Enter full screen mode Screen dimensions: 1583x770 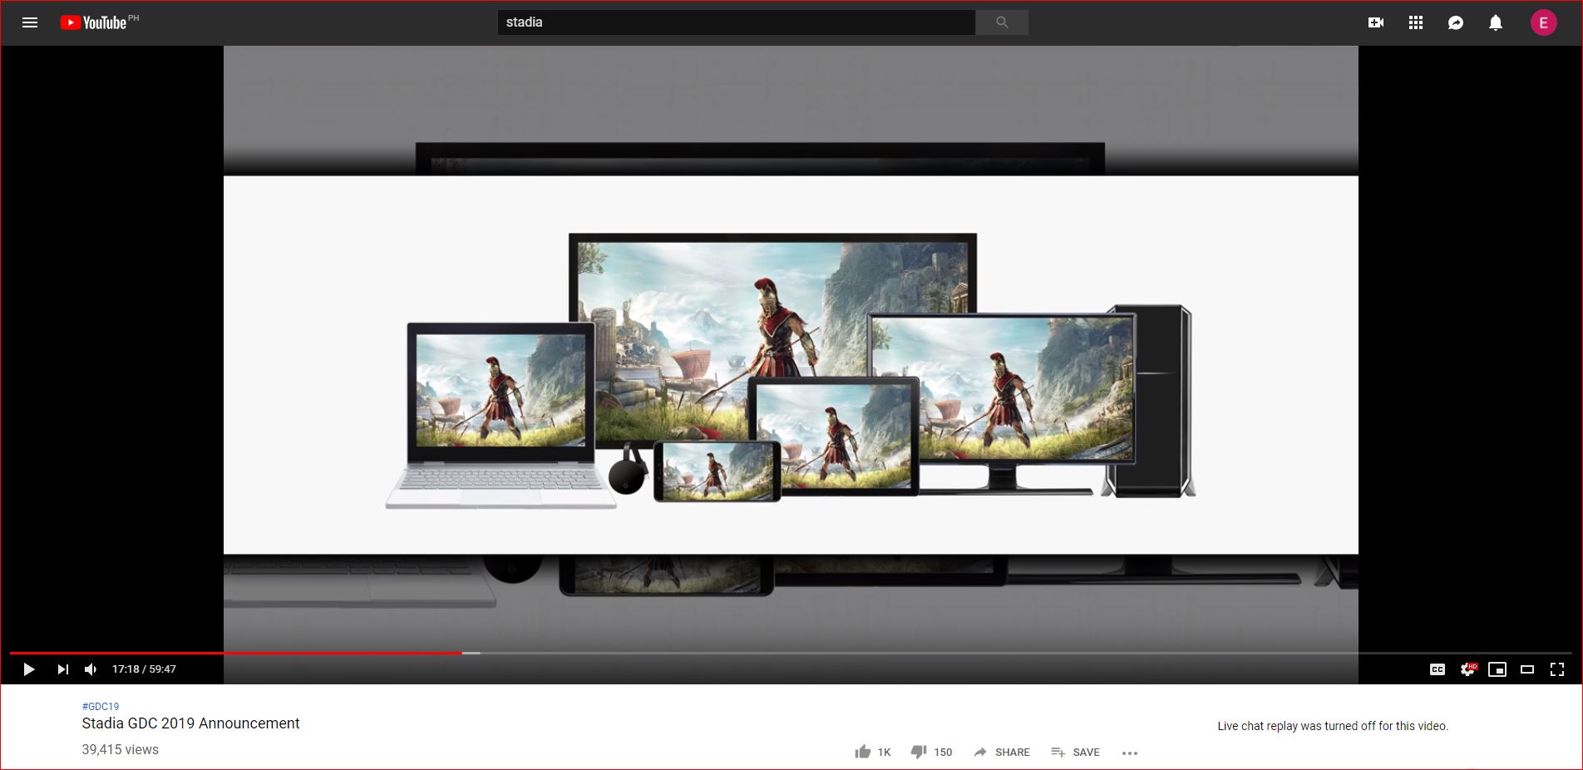[x=1557, y=669]
